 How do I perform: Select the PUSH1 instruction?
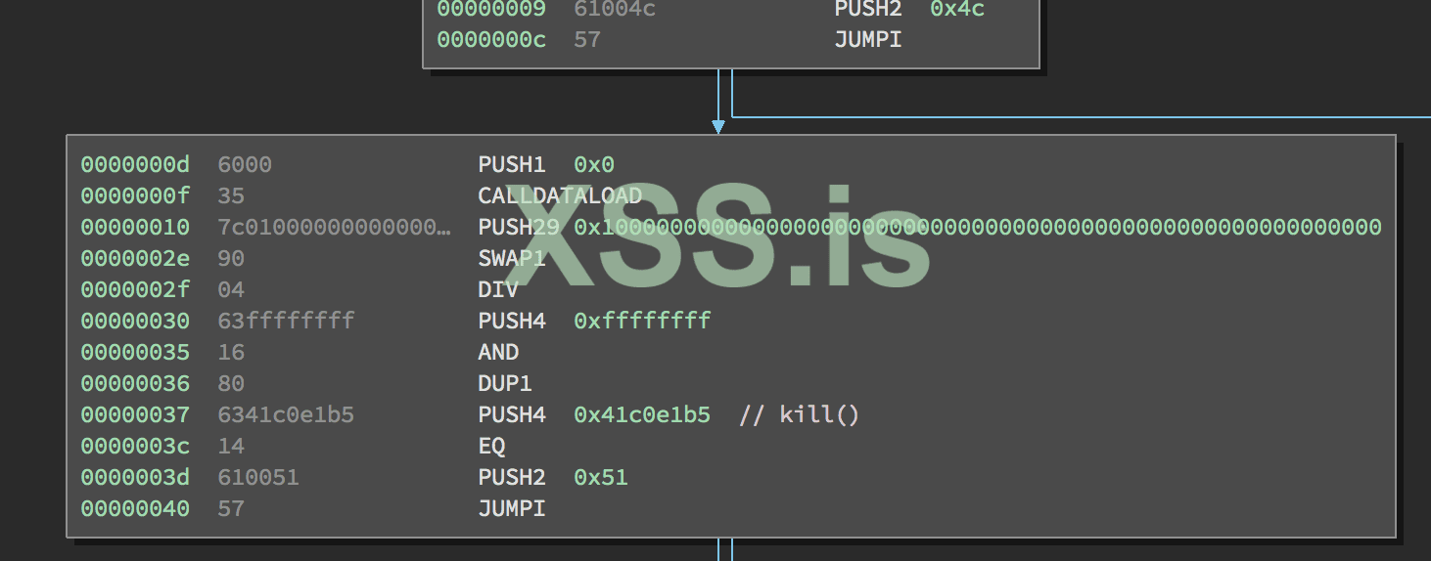512,165
